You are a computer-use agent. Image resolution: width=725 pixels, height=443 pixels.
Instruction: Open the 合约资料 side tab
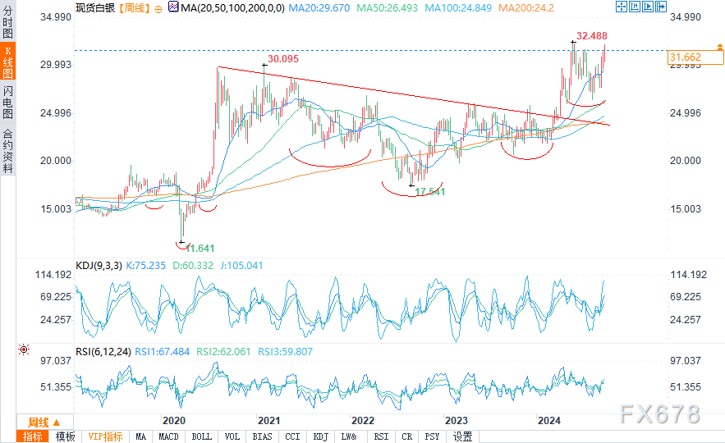point(8,150)
